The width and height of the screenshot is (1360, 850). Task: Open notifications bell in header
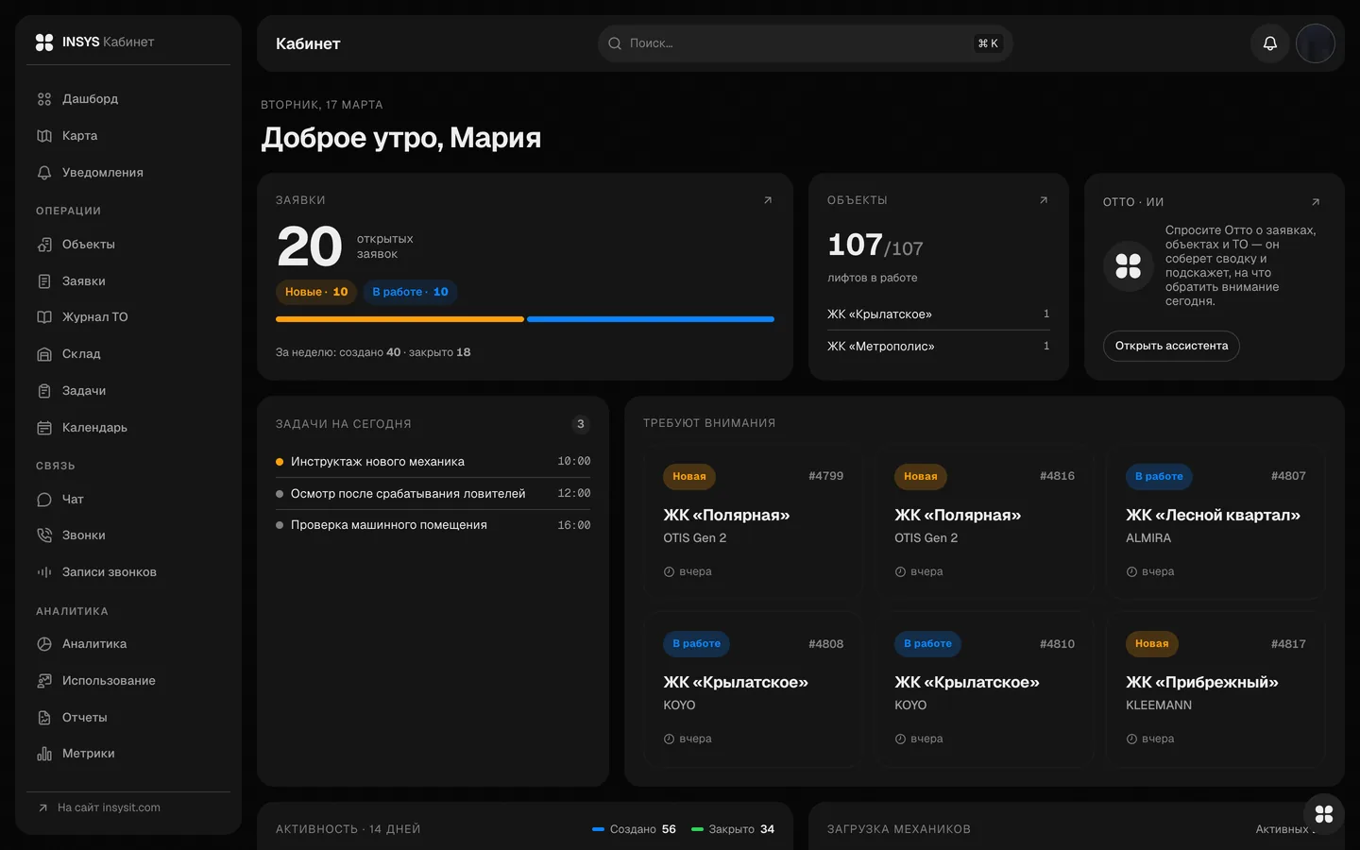[1270, 43]
